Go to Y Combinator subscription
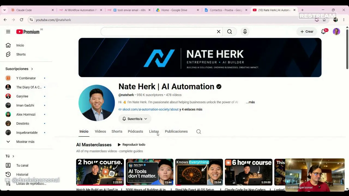 (x=26, y=78)
